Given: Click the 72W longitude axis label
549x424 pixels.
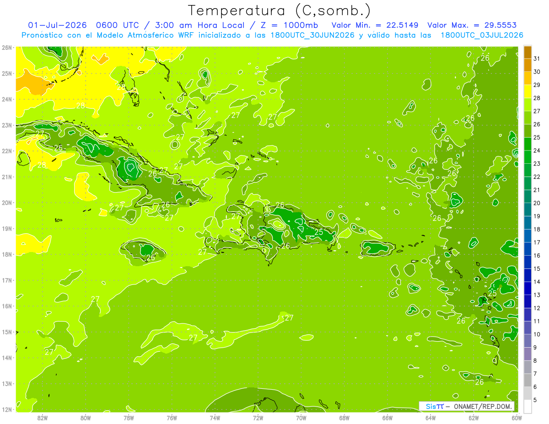Looking at the screenshot, I should 258,418.
